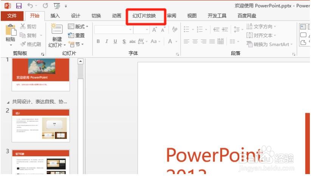Open the 字体 dialog launcher
This screenshot has height=179, width=311.
pos(177,54)
